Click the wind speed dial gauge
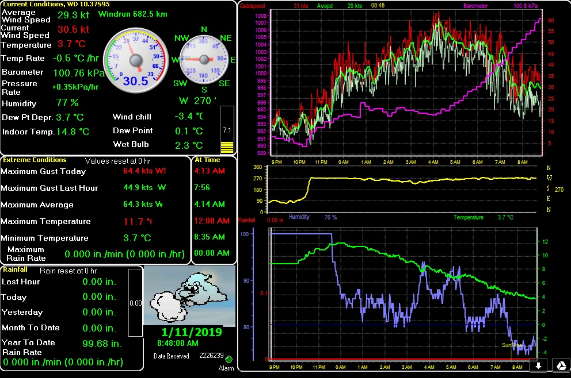Image resolution: width=571 pixels, height=378 pixels. (136, 60)
